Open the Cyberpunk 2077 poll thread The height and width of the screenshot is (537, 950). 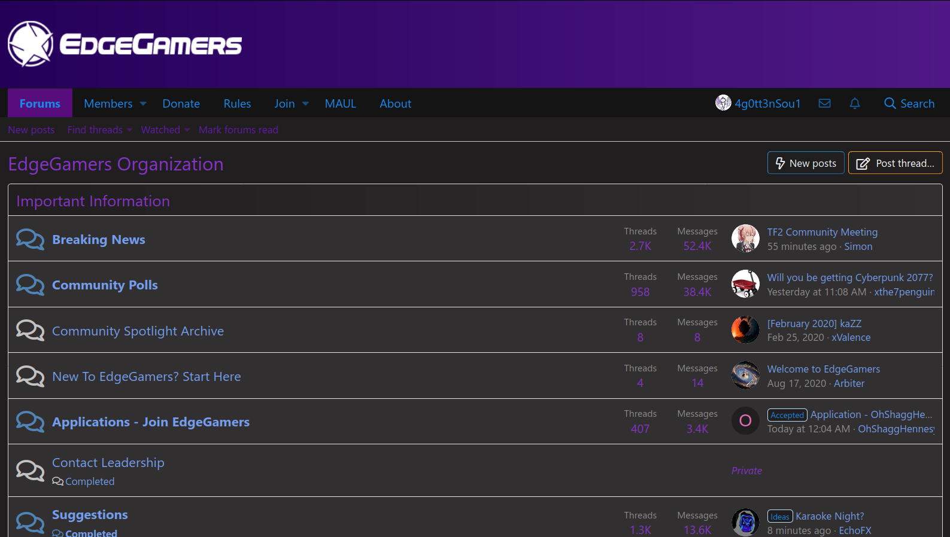pyautogui.click(x=850, y=277)
